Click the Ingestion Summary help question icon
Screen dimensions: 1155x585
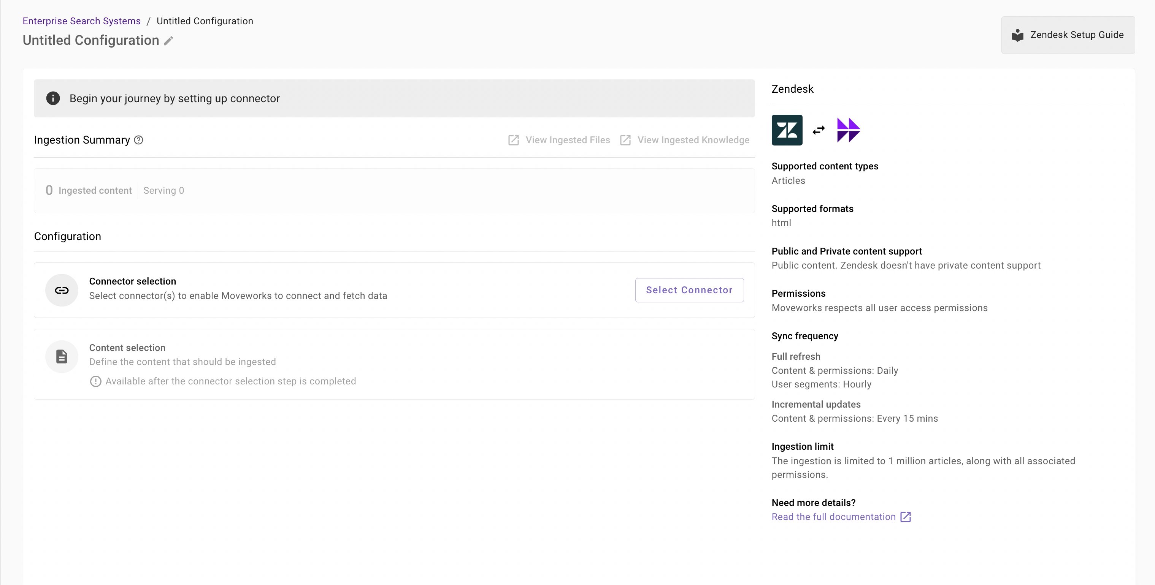(139, 140)
